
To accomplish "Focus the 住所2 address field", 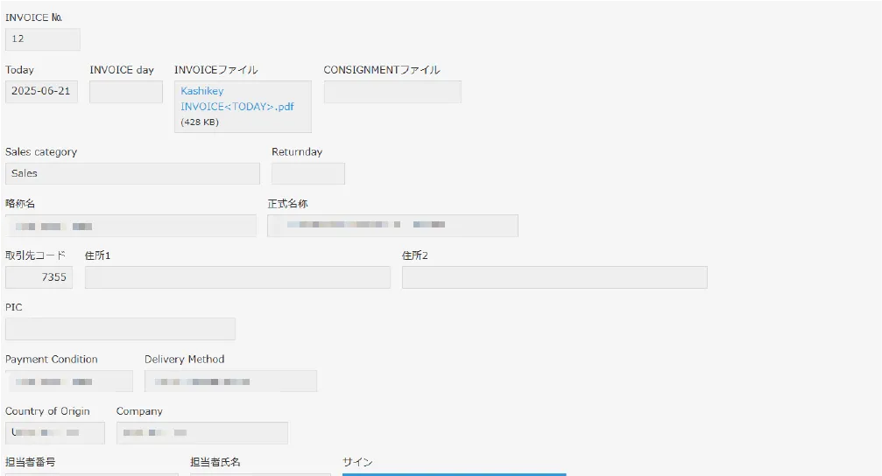I will [554, 277].
